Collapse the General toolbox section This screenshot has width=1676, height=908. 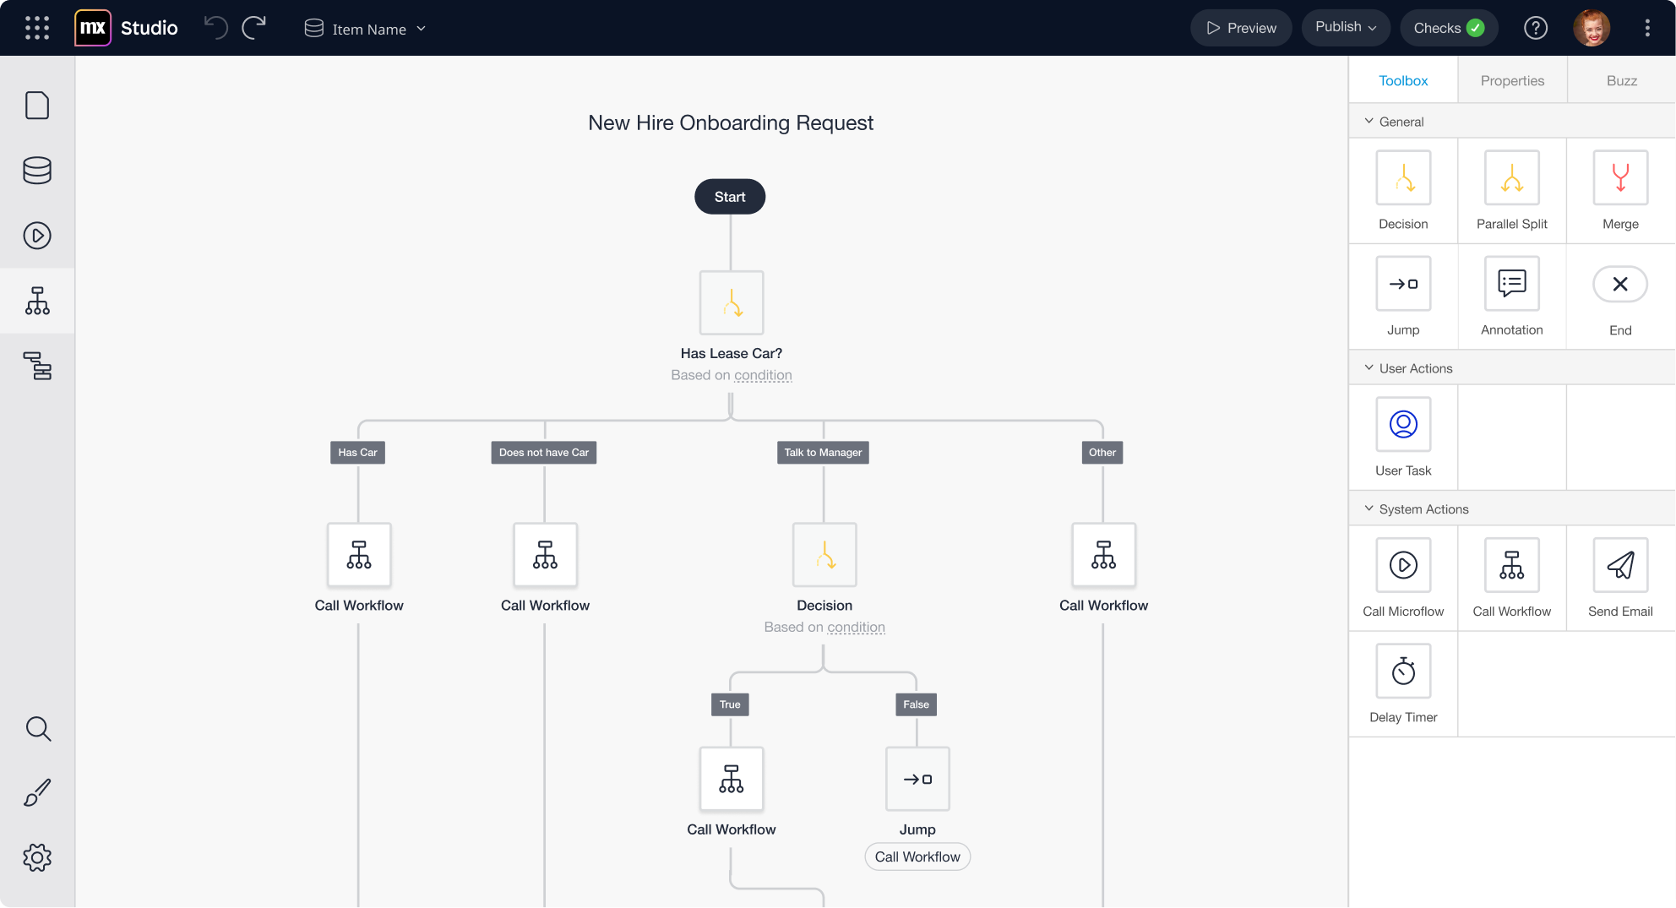(1512, 122)
